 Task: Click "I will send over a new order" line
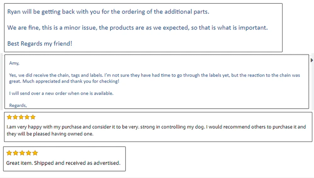coord(61,93)
